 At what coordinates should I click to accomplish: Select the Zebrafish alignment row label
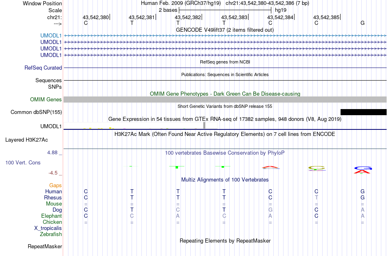51,234
